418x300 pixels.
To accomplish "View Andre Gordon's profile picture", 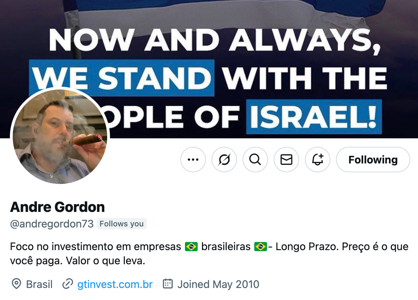I will tap(60, 137).
